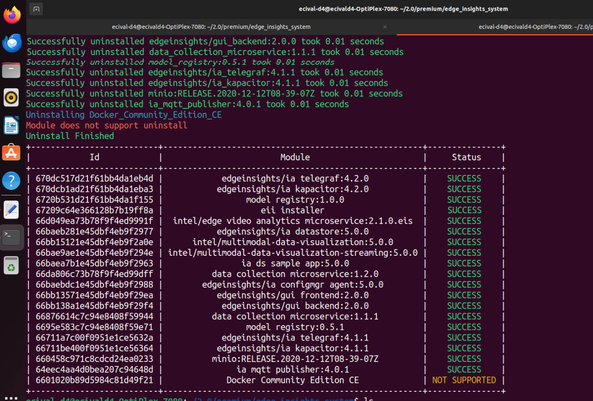Image resolution: width=593 pixels, height=401 pixels.
Task: Show applications grid at dock bottom
Action: pyautogui.click(x=12, y=398)
